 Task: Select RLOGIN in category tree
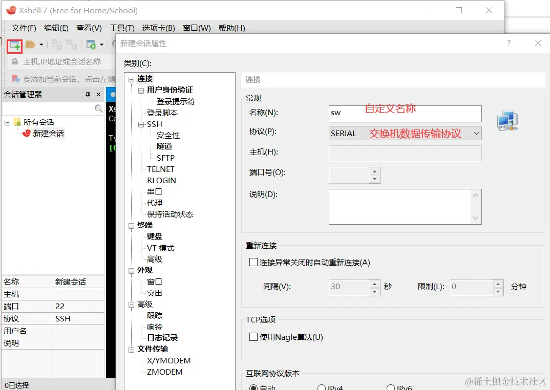tap(161, 180)
